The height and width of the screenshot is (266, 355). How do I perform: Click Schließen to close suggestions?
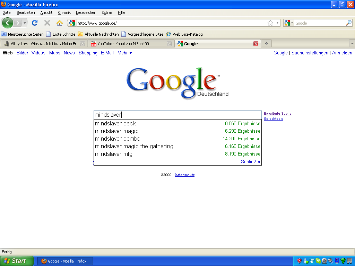pos(251,161)
